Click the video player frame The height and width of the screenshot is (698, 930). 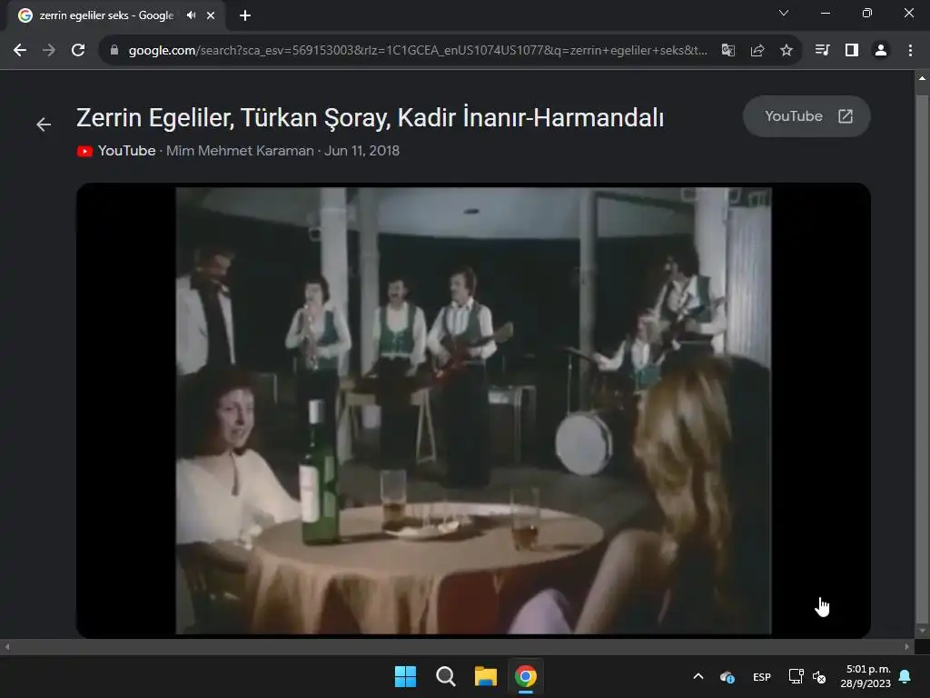pyautogui.click(x=473, y=411)
